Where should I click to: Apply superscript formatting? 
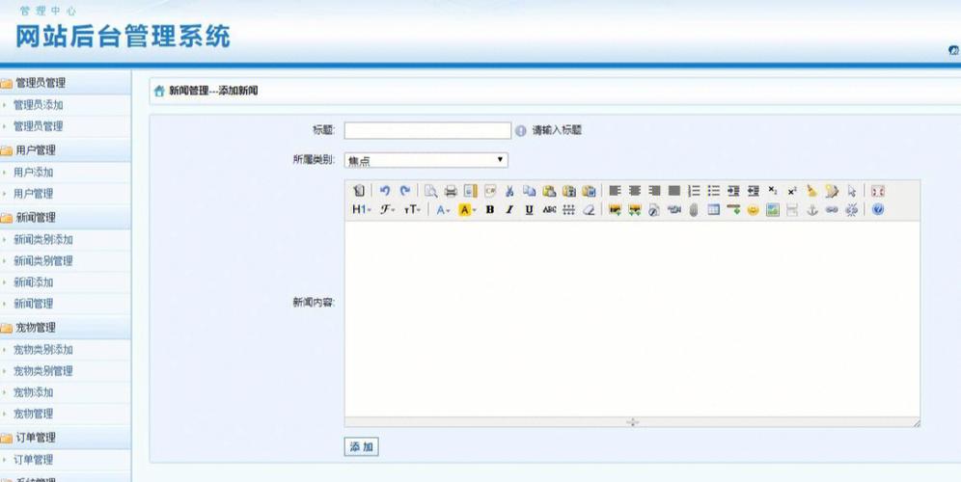(792, 191)
